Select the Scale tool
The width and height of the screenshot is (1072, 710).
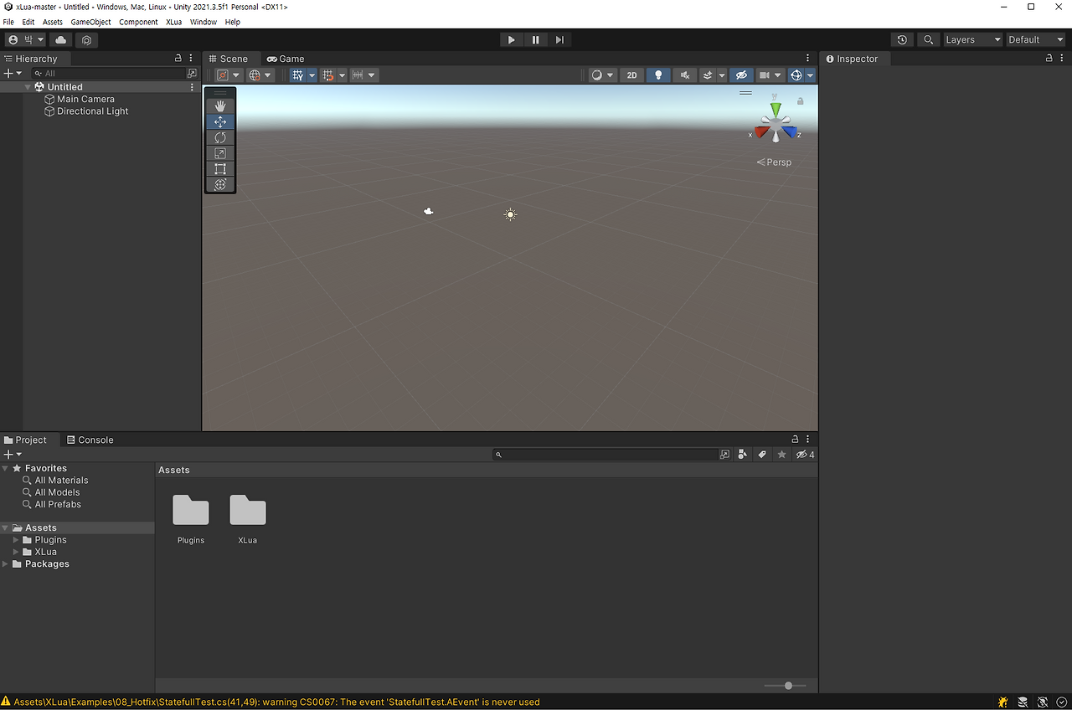click(220, 153)
